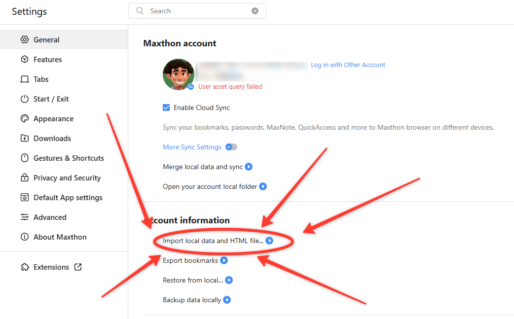Image resolution: width=514 pixels, height=319 pixels.
Task: Click the General gear icon in sidebar
Action: [x=25, y=39]
